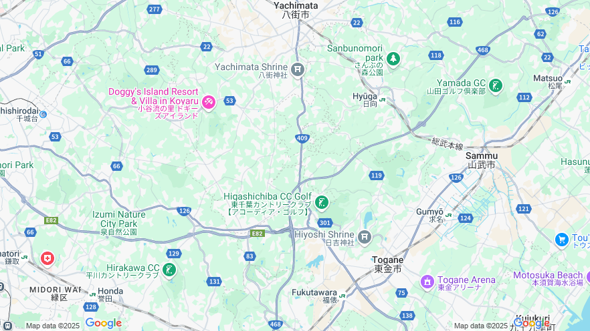The image size is (590, 331).
Task: Click the Izumi Nature City Park label
Action: click(x=119, y=224)
